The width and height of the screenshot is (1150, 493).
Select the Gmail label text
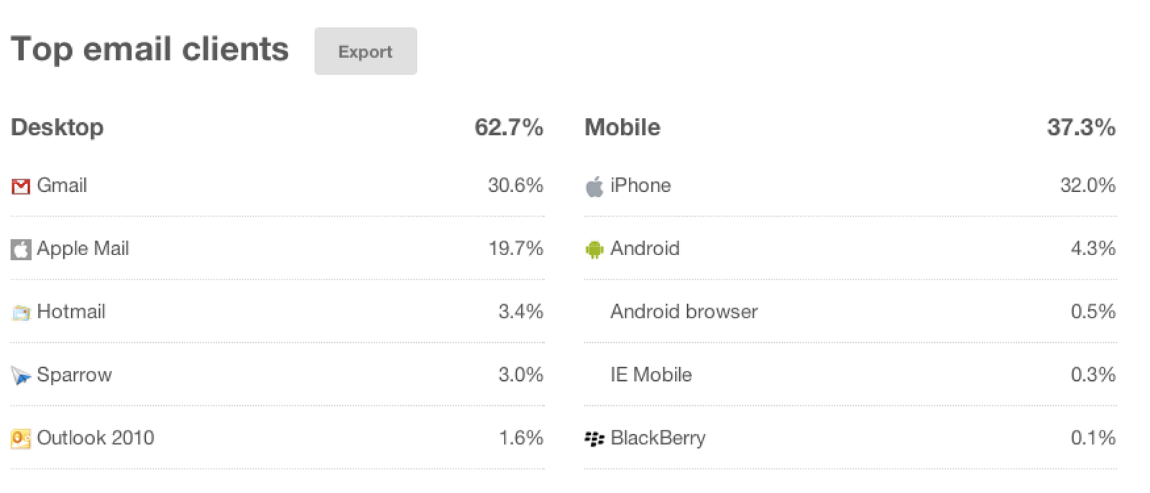click(62, 185)
